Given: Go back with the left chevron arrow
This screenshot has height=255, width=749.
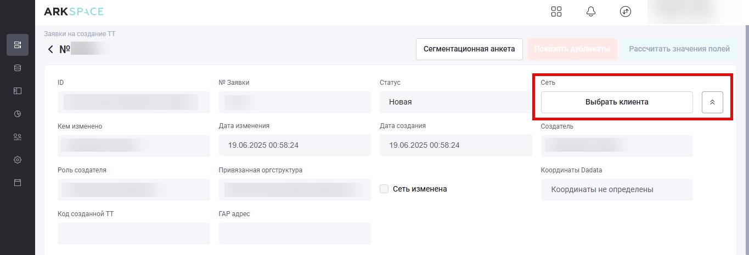Looking at the screenshot, I should pos(50,49).
